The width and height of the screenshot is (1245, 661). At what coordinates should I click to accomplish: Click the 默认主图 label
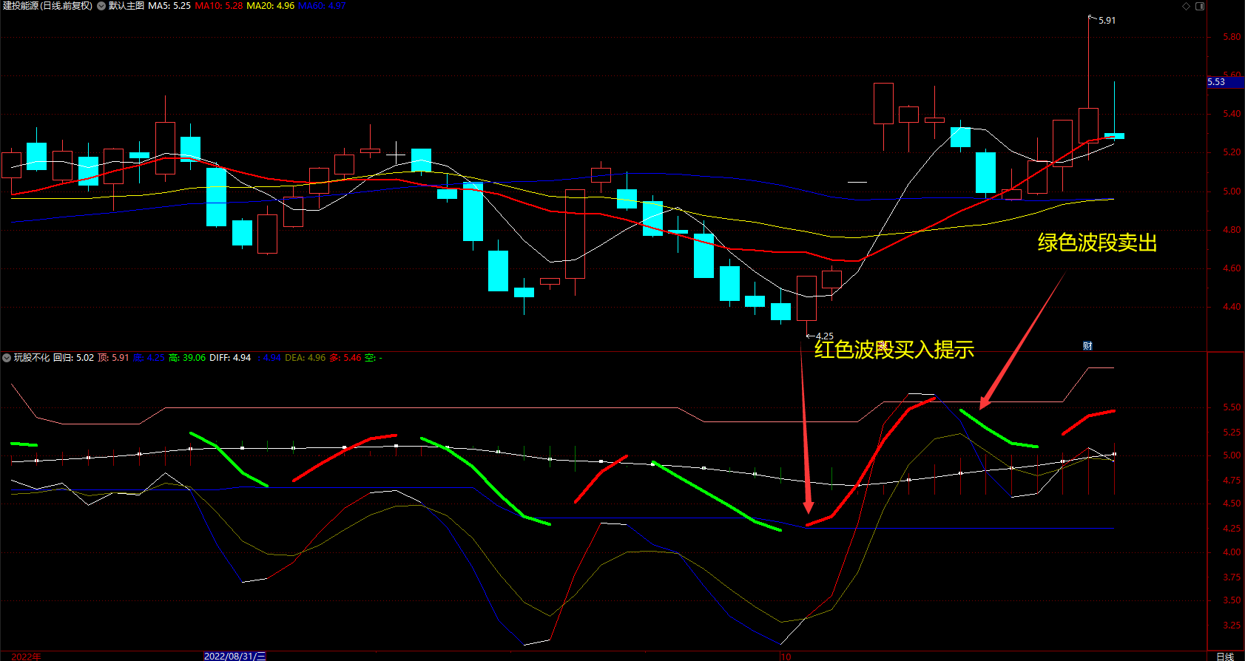[x=126, y=6]
